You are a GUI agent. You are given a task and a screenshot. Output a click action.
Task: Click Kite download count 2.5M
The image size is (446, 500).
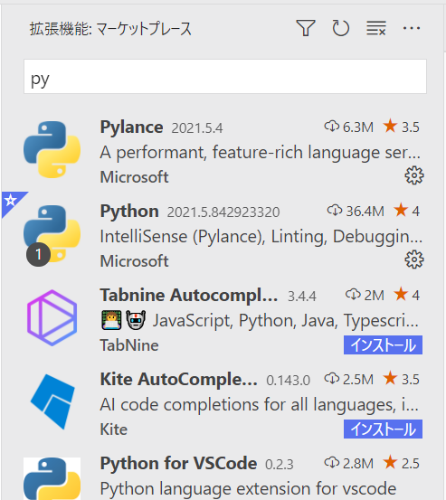point(348,379)
